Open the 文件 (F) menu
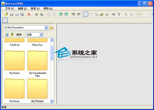The height and width of the screenshot is (110, 154). click(x=10, y=9)
